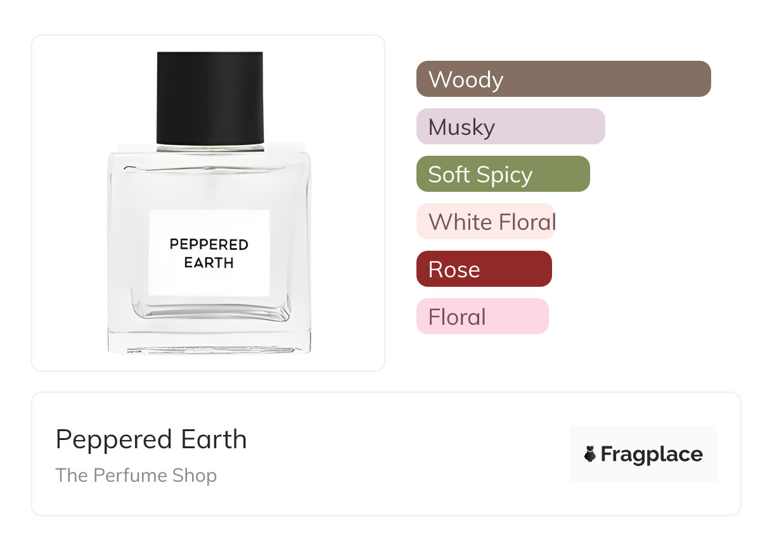Select the pink Floral accord bar
The width and height of the screenshot is (772, 547).
482,317
